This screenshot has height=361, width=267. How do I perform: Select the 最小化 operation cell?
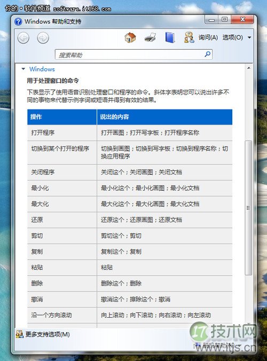pos(62,189)
